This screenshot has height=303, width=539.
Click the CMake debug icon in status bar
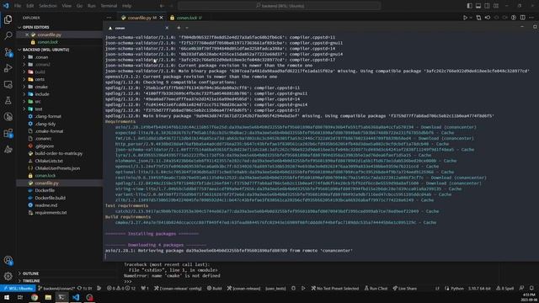click(293, 288)
